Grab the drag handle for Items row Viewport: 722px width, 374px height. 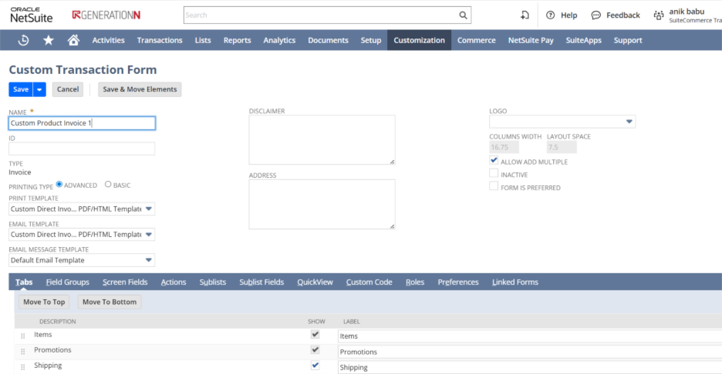pyautogui.click(x=22, y=336)
